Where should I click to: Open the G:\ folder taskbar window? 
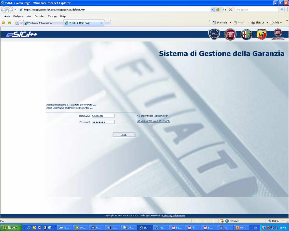(x=129, y=228)
